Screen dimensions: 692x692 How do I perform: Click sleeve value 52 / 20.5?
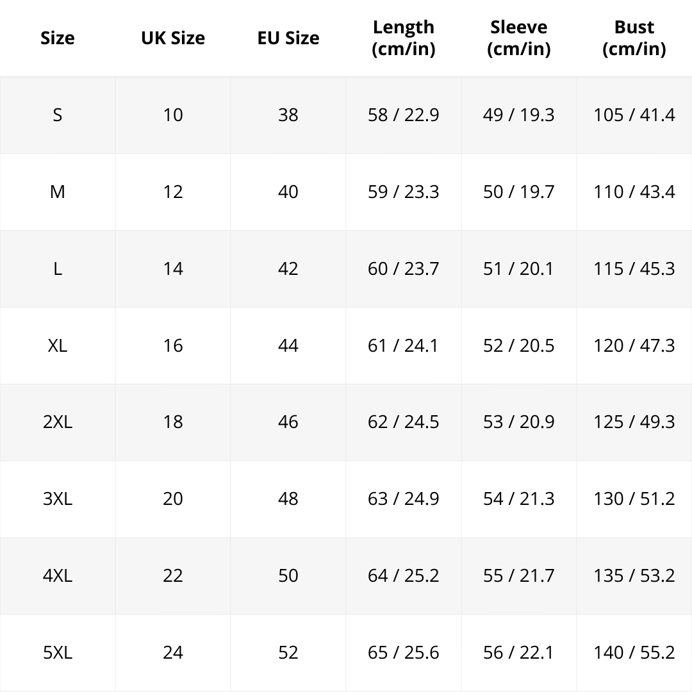pos(519,345)
